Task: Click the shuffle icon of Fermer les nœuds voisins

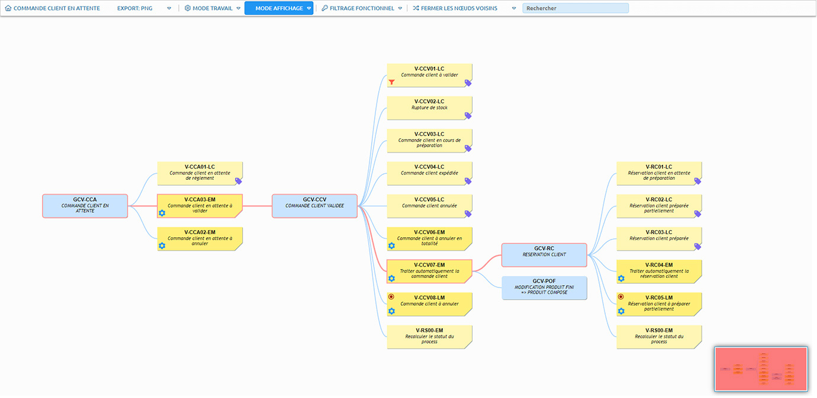Action: [x=416, y=8]
